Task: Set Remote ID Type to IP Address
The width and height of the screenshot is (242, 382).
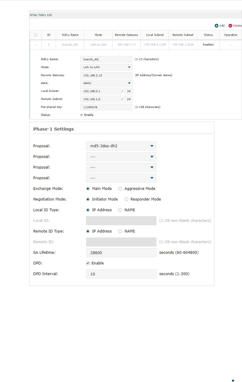Action: click(x=88, y=231)
